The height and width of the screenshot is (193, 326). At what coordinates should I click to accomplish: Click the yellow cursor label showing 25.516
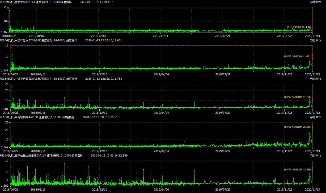[298, 127]
